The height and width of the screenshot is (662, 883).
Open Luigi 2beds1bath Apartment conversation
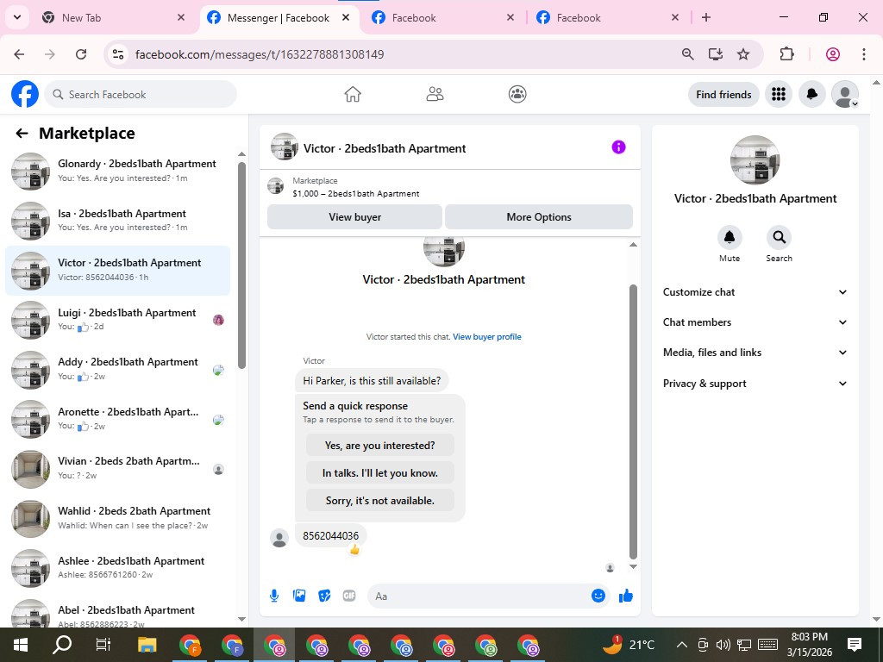coord(117,320)
